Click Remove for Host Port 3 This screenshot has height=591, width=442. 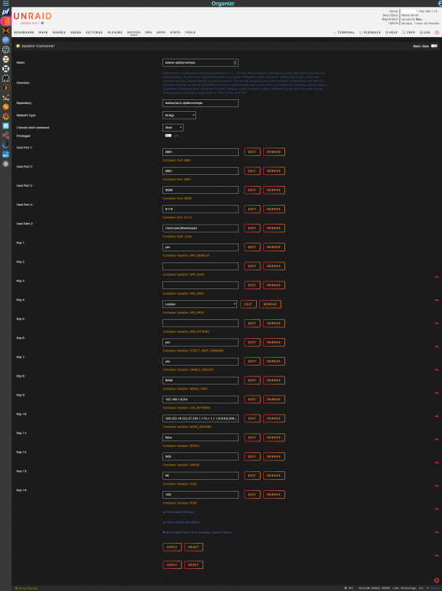coord(274,190)
